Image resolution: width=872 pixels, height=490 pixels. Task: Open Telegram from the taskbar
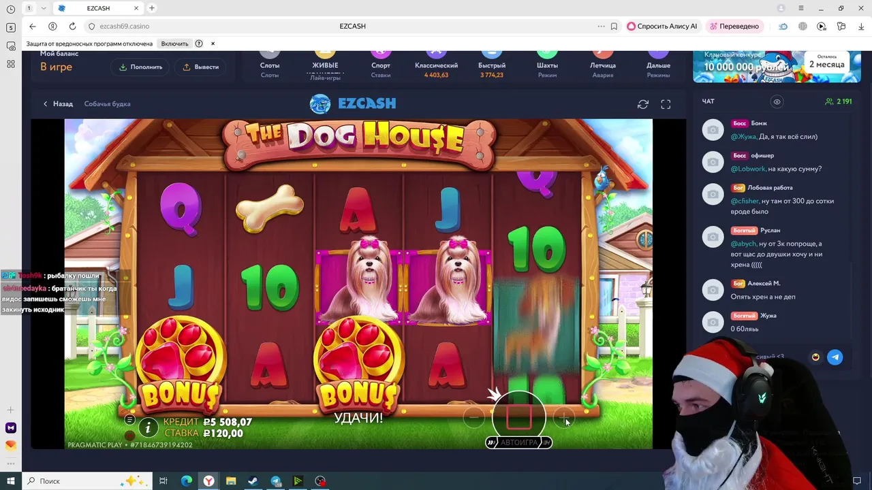[275, 481]
